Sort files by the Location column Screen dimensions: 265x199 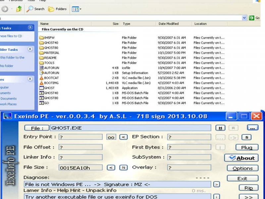click(210, 24)
